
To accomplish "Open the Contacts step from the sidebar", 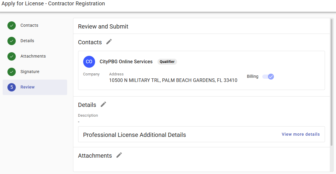I will [x=29, y=25].
